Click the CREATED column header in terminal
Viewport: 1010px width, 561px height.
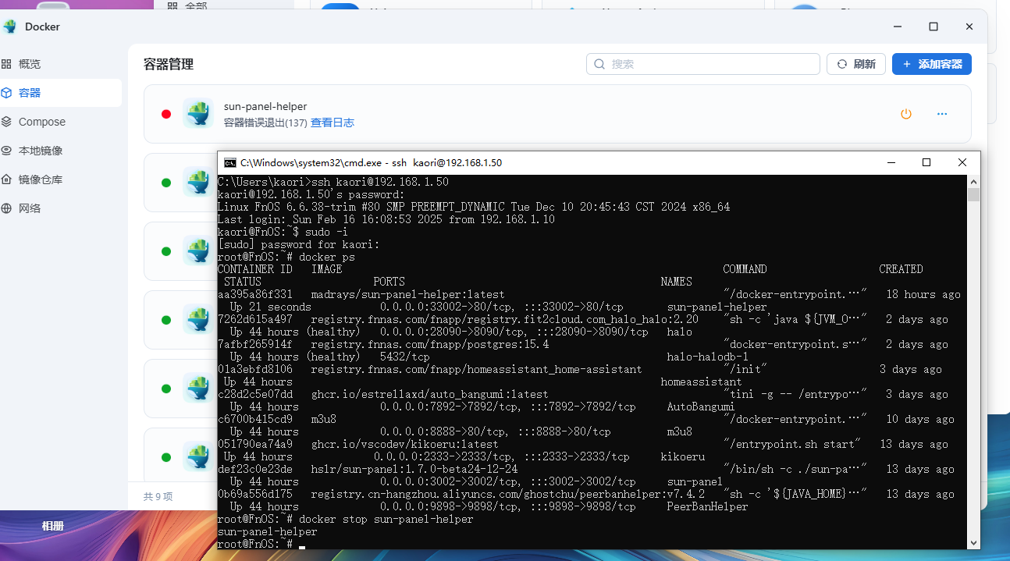(901, 269)
